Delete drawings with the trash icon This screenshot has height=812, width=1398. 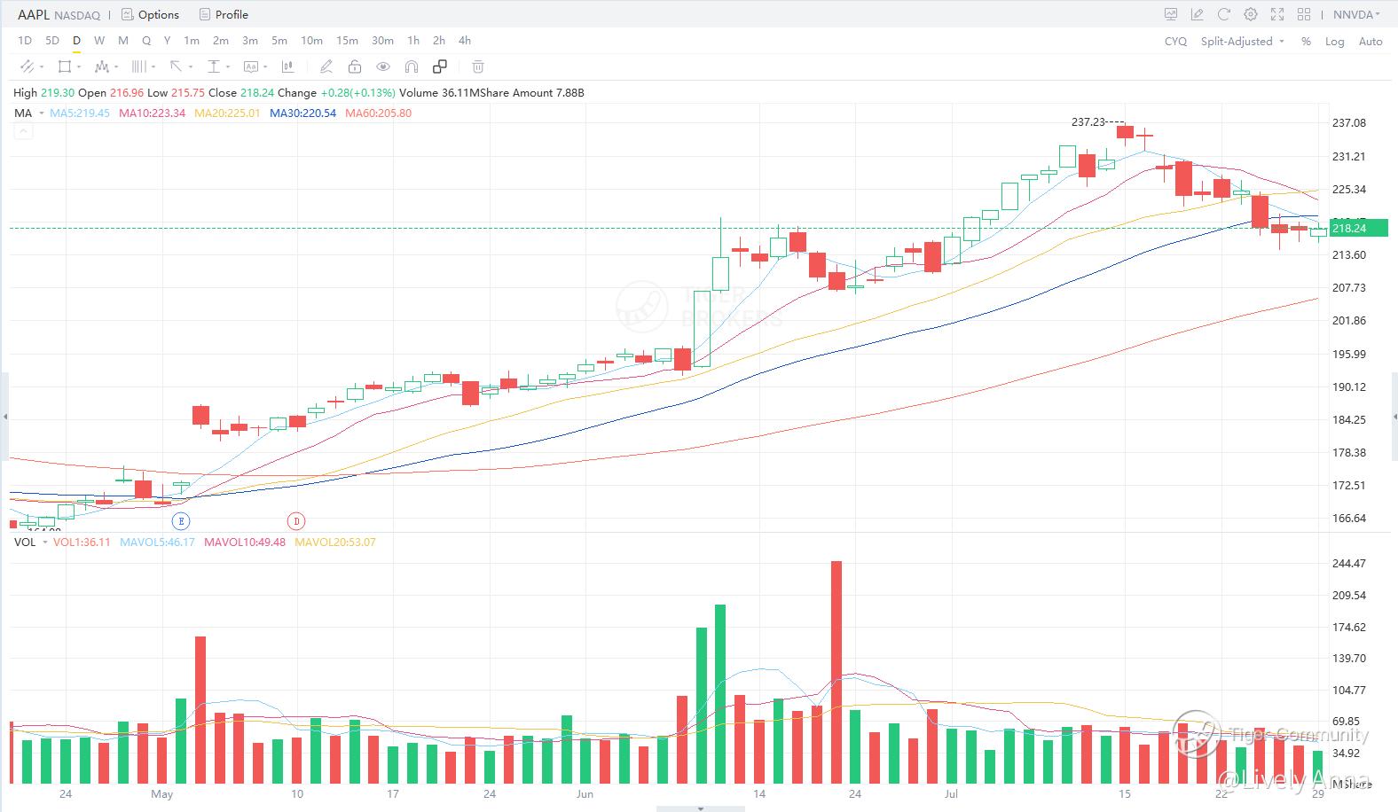tap(478, 66)
